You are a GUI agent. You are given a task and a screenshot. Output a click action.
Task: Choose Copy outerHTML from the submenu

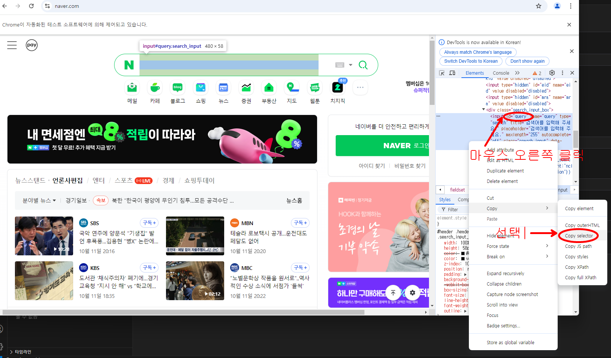pyautogui.click(x=582, y=225)
